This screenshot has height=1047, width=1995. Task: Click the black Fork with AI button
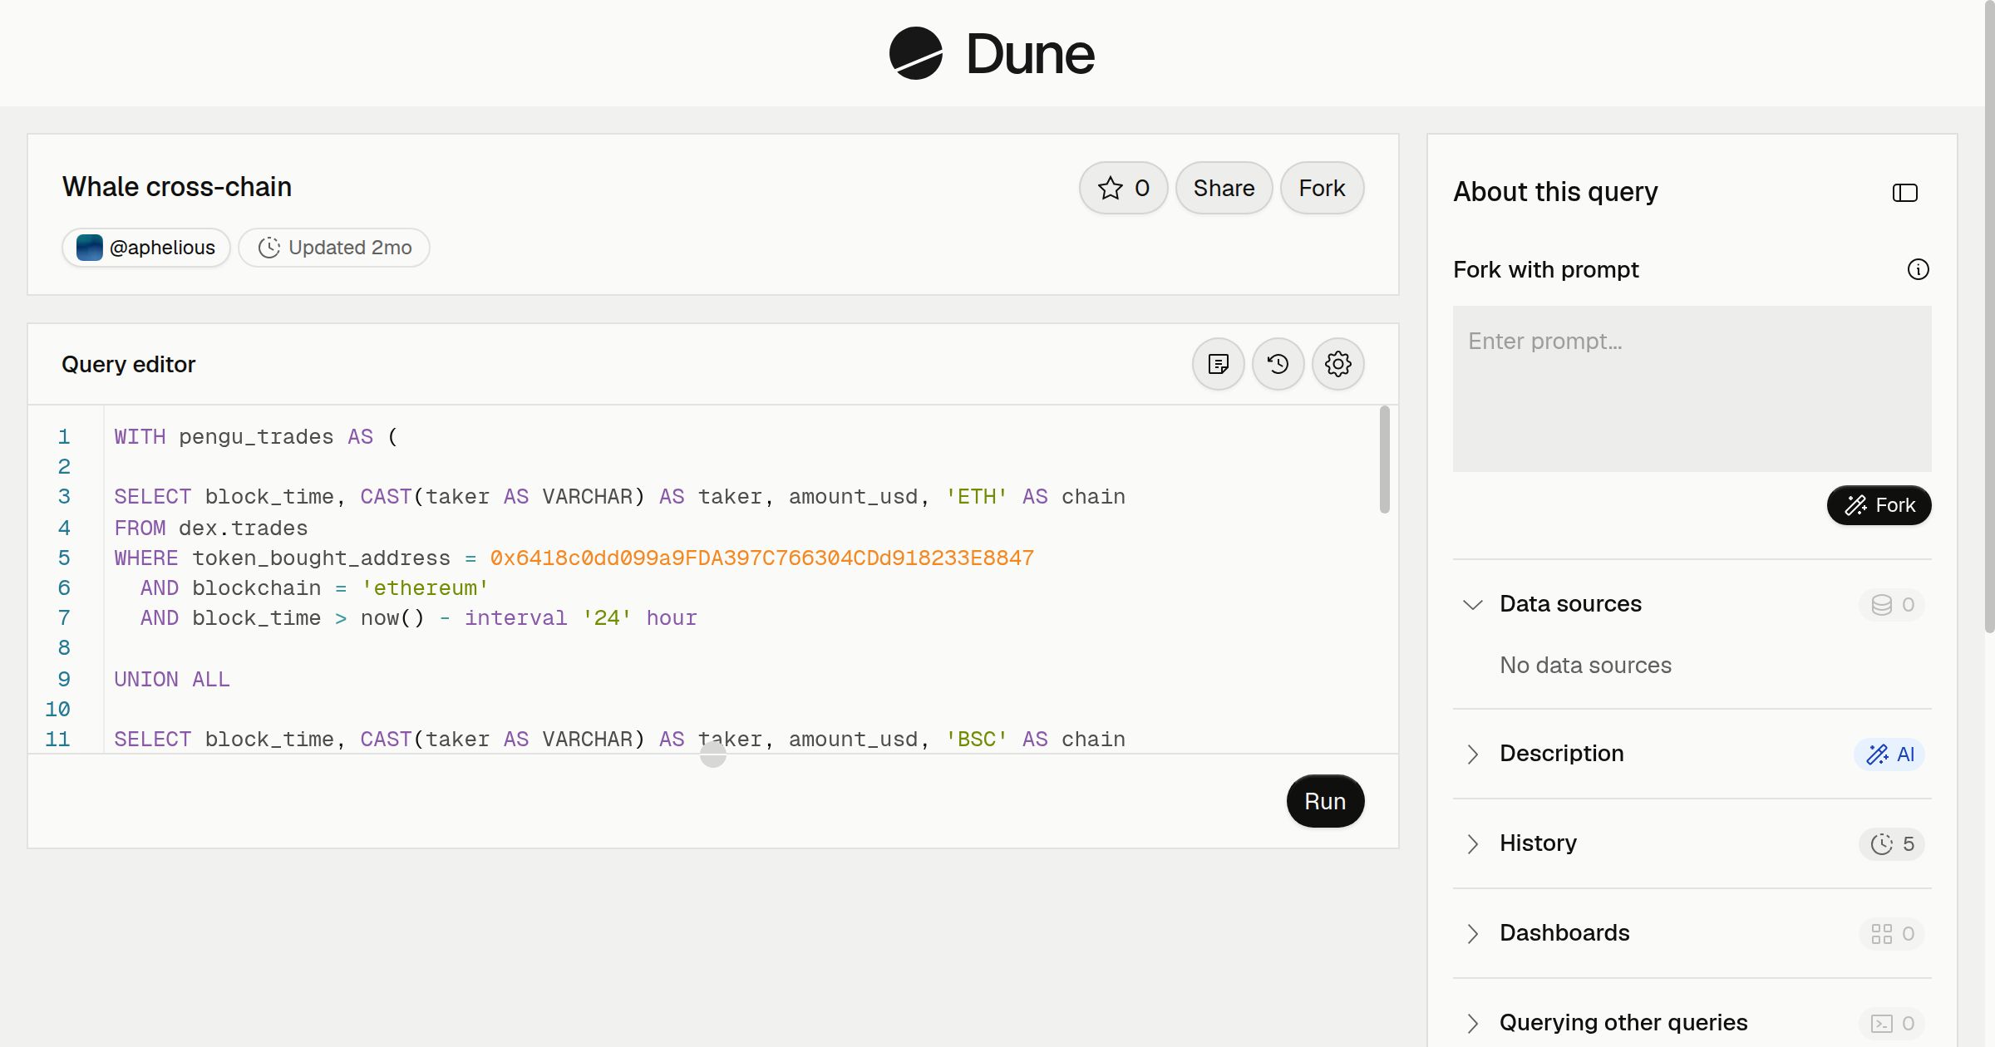[x=1879, y=505]
